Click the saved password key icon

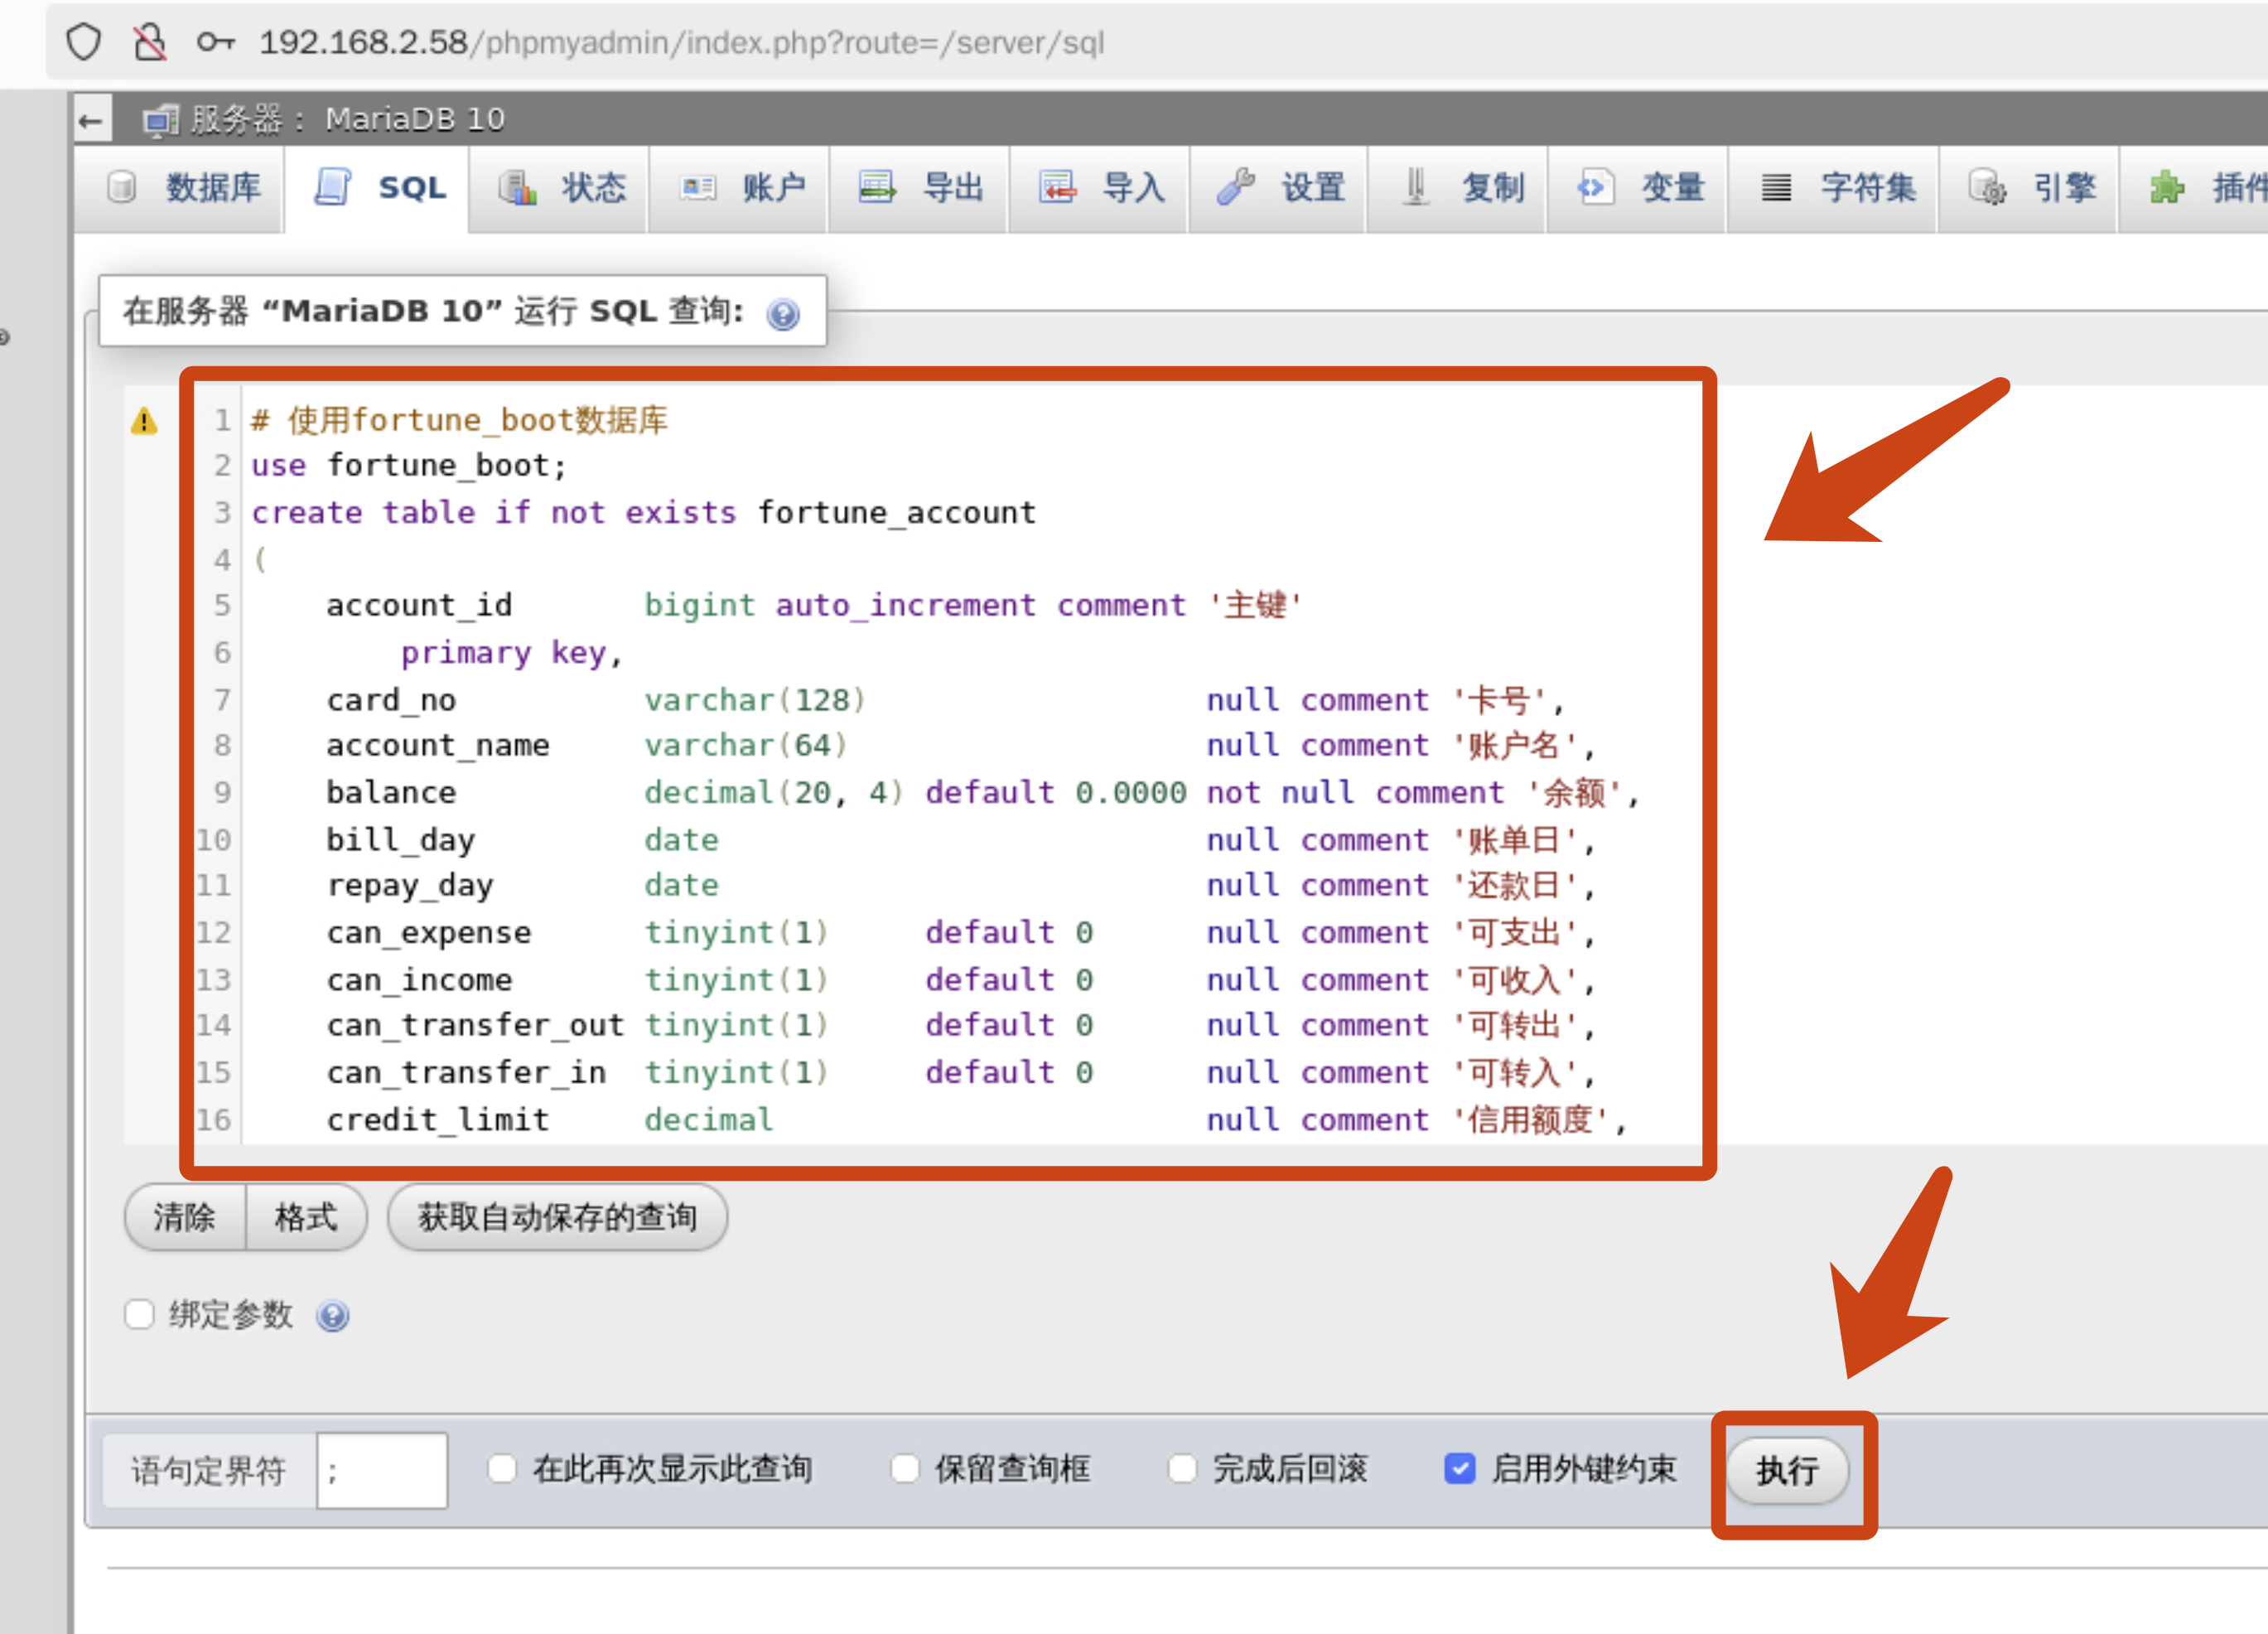pyautogui.click(x=215, y=42)
